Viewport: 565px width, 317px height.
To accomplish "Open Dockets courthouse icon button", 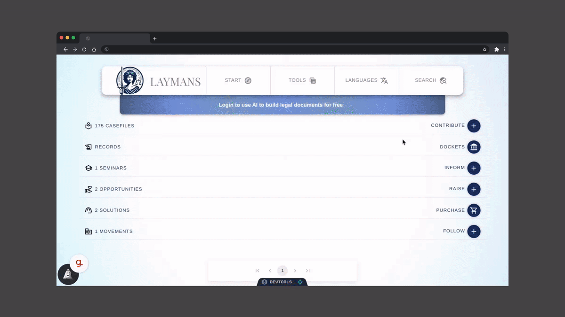I will [x=474, y=147].
